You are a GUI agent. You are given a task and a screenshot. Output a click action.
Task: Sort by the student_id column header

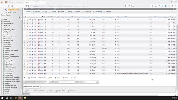(x=50, y=17)
